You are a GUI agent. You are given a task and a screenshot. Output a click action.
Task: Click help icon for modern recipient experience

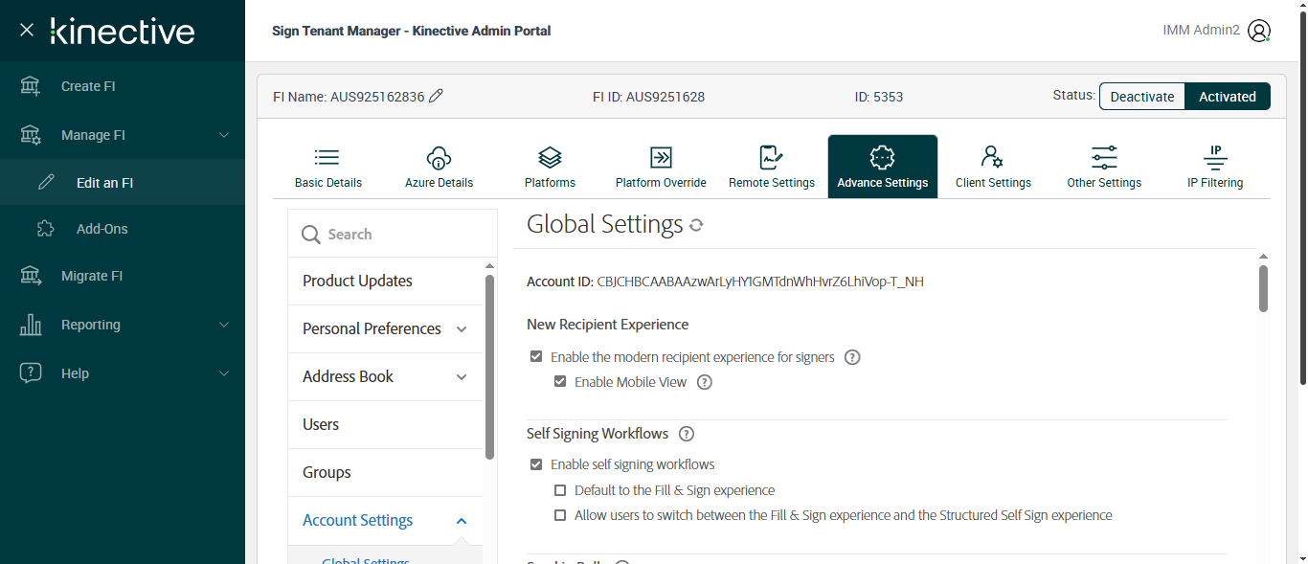coord(852,357)
